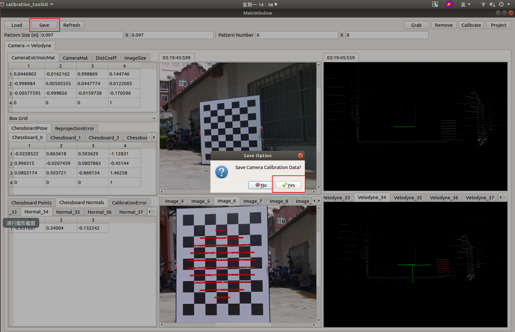Open the system status dropdown arrow
Viewport: 515px width, 332px height.
[508, 4]
